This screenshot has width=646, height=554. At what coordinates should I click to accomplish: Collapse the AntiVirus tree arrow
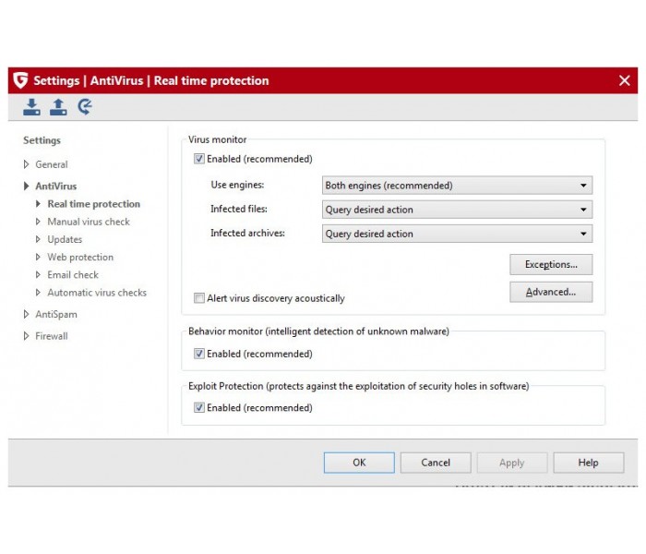[27, 186]
